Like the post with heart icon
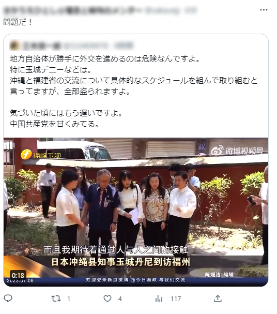 [107, 298]
